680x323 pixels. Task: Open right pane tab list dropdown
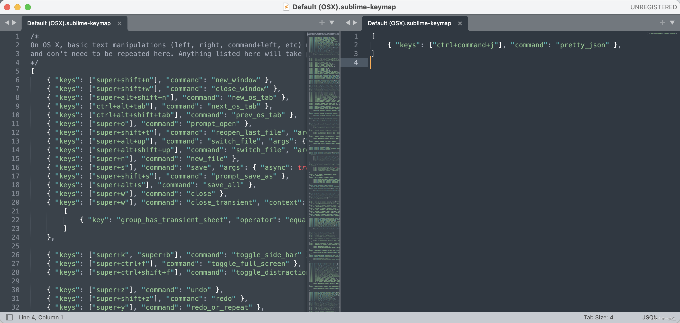click(x=672, y=23)
